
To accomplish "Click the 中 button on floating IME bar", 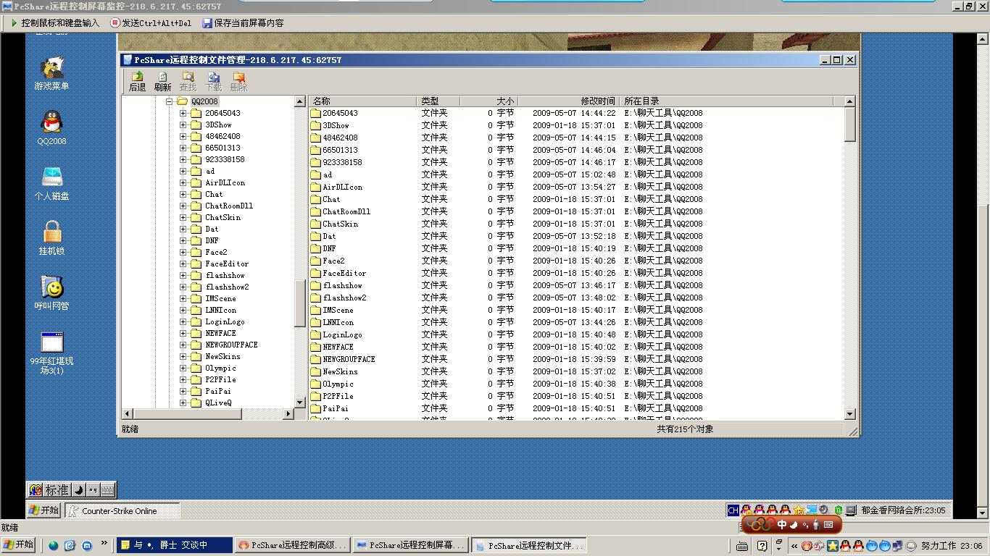I will (x=782, y=524).
